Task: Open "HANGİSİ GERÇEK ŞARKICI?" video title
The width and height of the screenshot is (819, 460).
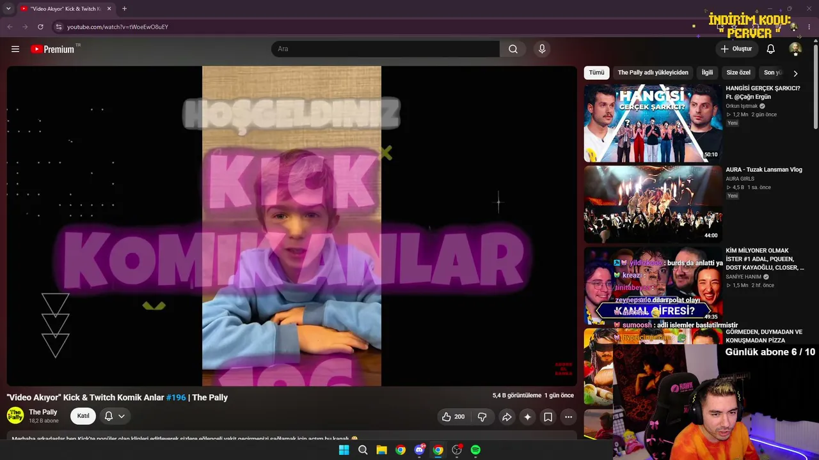Action: pos(763,93)
